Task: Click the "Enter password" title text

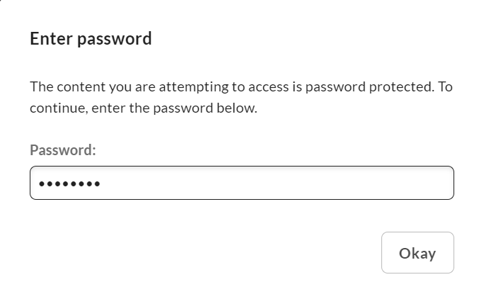Action: (91, 38)
